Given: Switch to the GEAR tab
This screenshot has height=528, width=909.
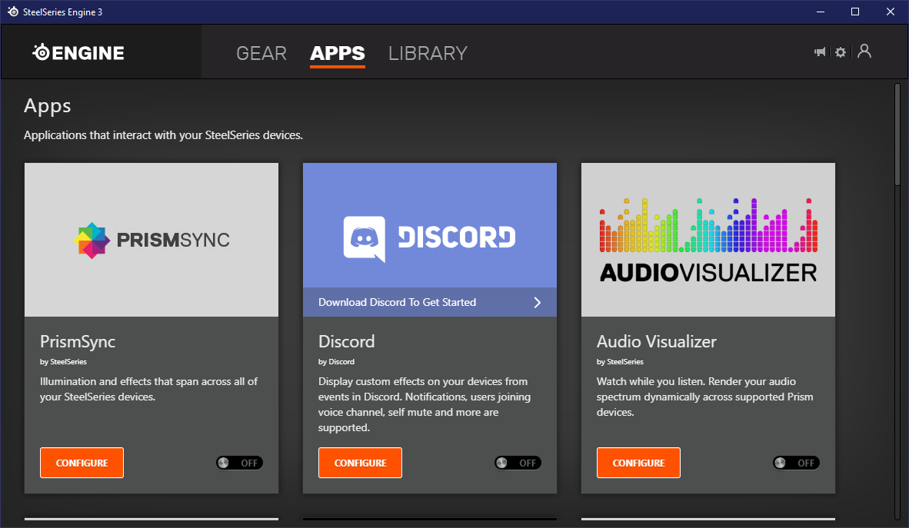Looking at the screenshot, I should [x=261, y=53].
